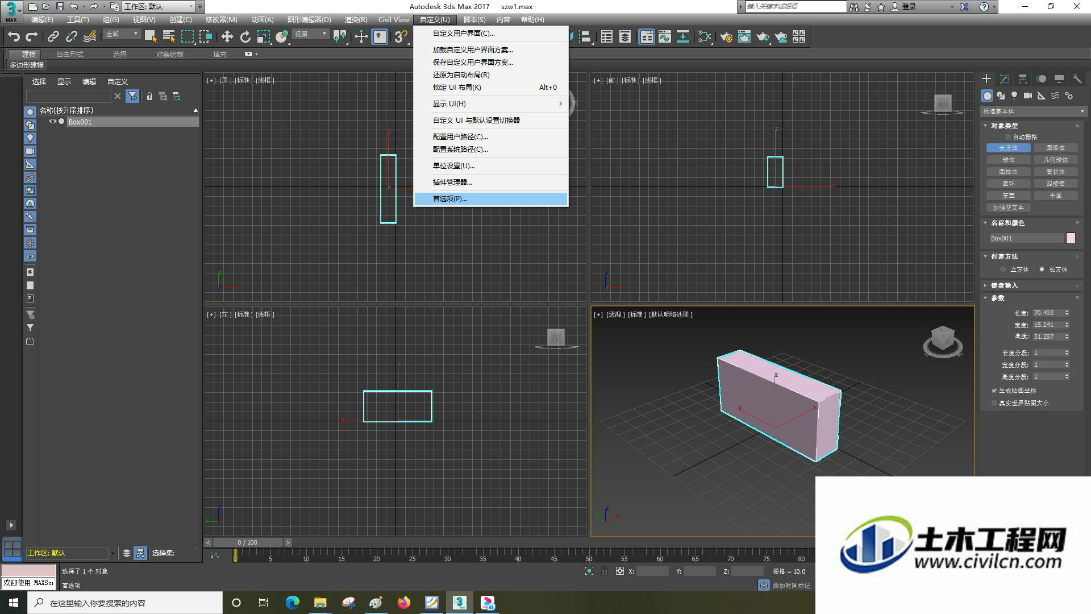
Task: Open the Schematic View tool
Action: coord(682,37)
